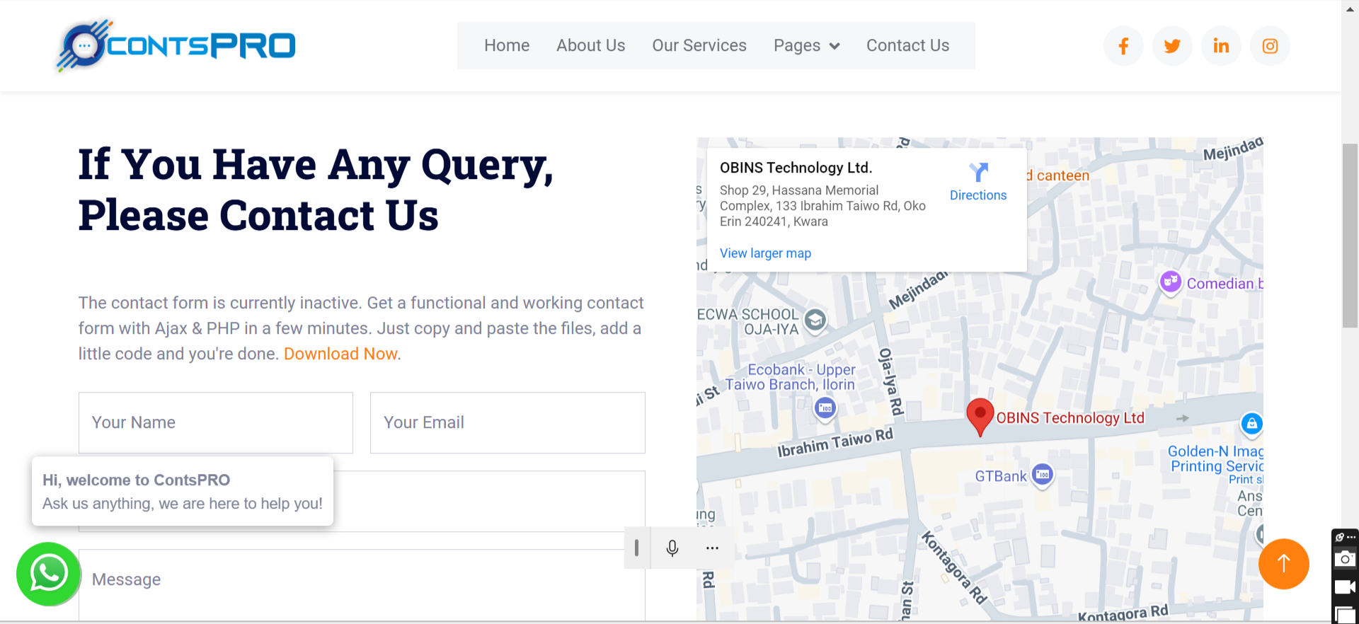Click the Directions text link

978,195
